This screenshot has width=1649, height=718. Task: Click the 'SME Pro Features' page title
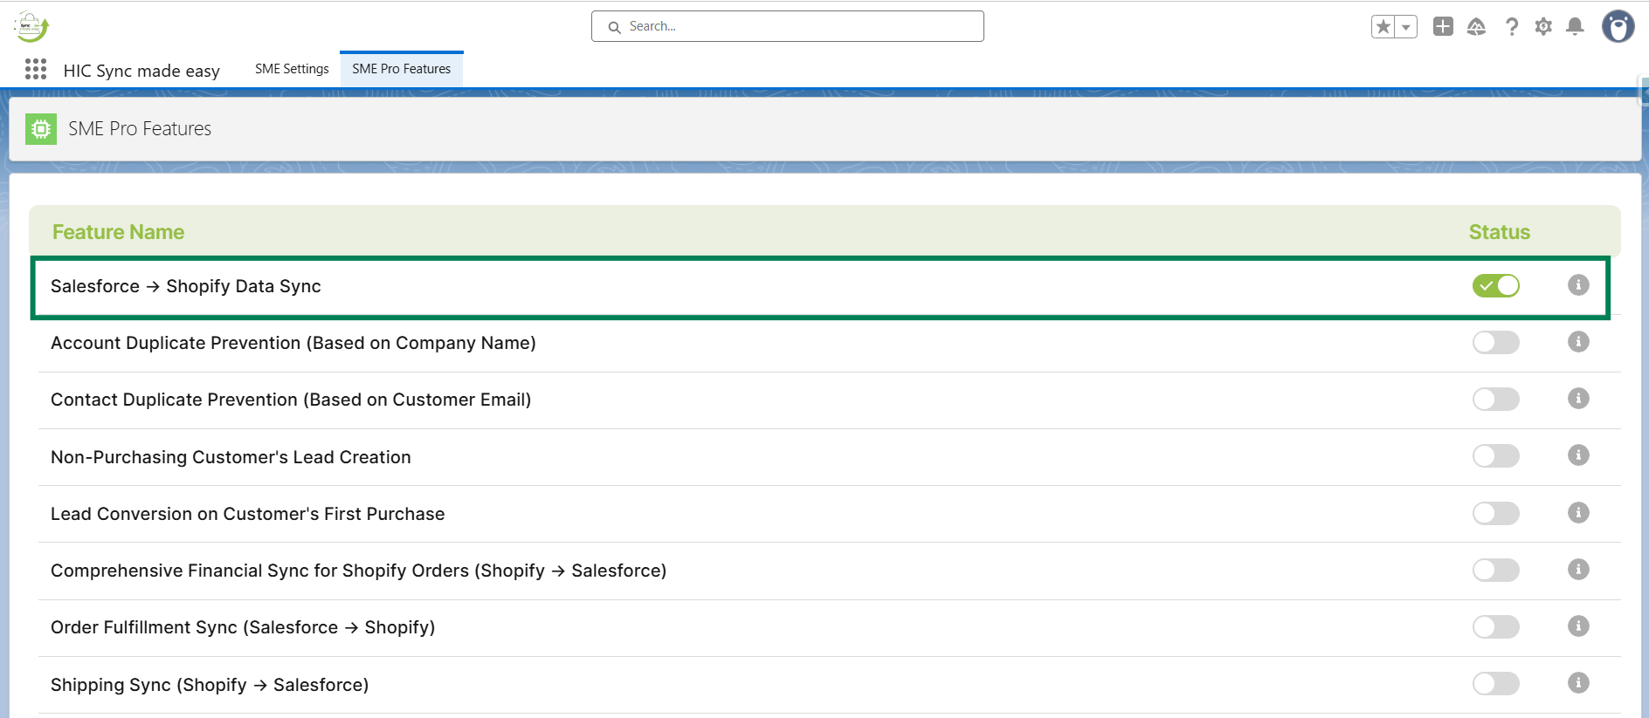pyautogui.click(x=140, y=129)
